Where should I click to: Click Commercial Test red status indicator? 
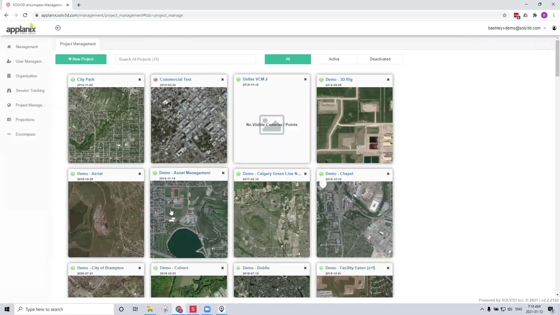(x=155, y=80)
